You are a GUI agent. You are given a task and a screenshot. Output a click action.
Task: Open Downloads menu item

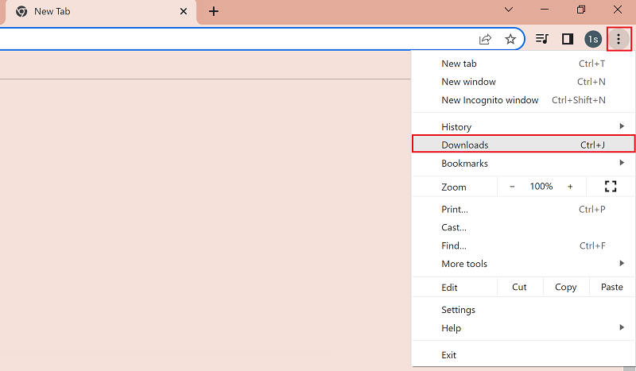(x=523, y=145)
